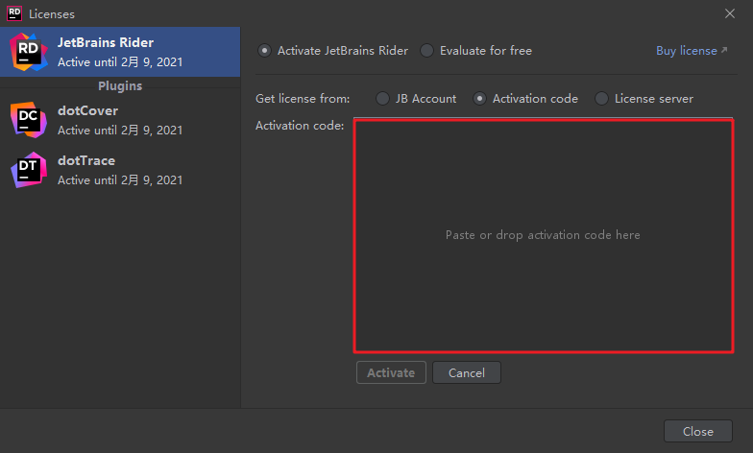
Task: Click the RD icon in title bar
Action: (14, 13)
